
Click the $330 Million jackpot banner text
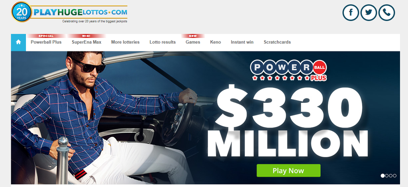click(x=288, y=121)
